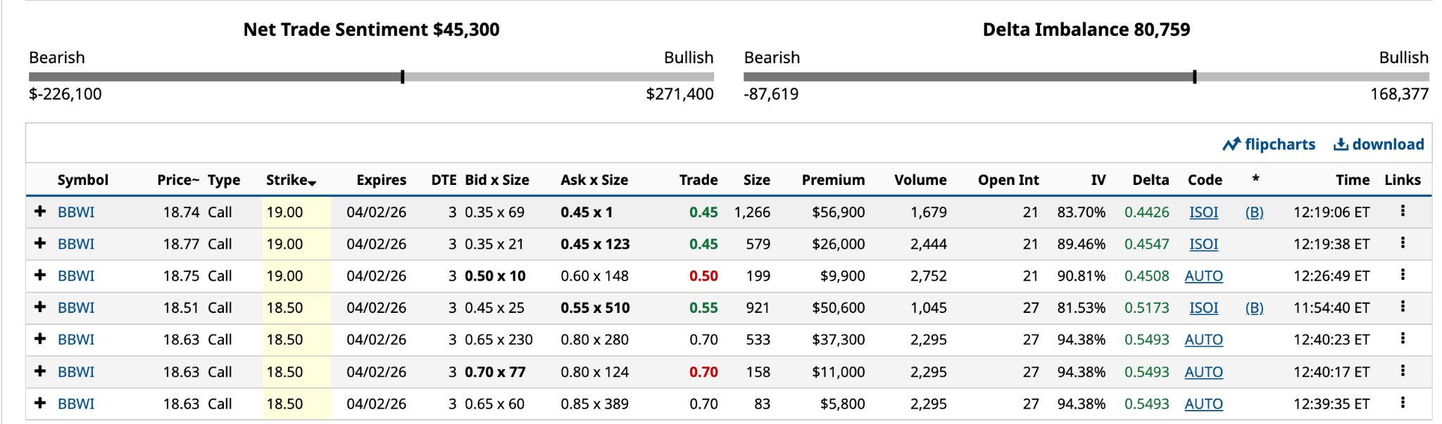The height and width of the screenshot is (424, 1442).
Task: Open links menu for 12:19:38 ET trade
Action: 1403,243
